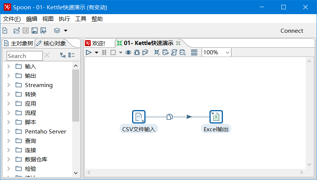This screenshot has width=317, height=180.
Task: Expand the 查询 folder chevron
Action: tap(9, 141)
